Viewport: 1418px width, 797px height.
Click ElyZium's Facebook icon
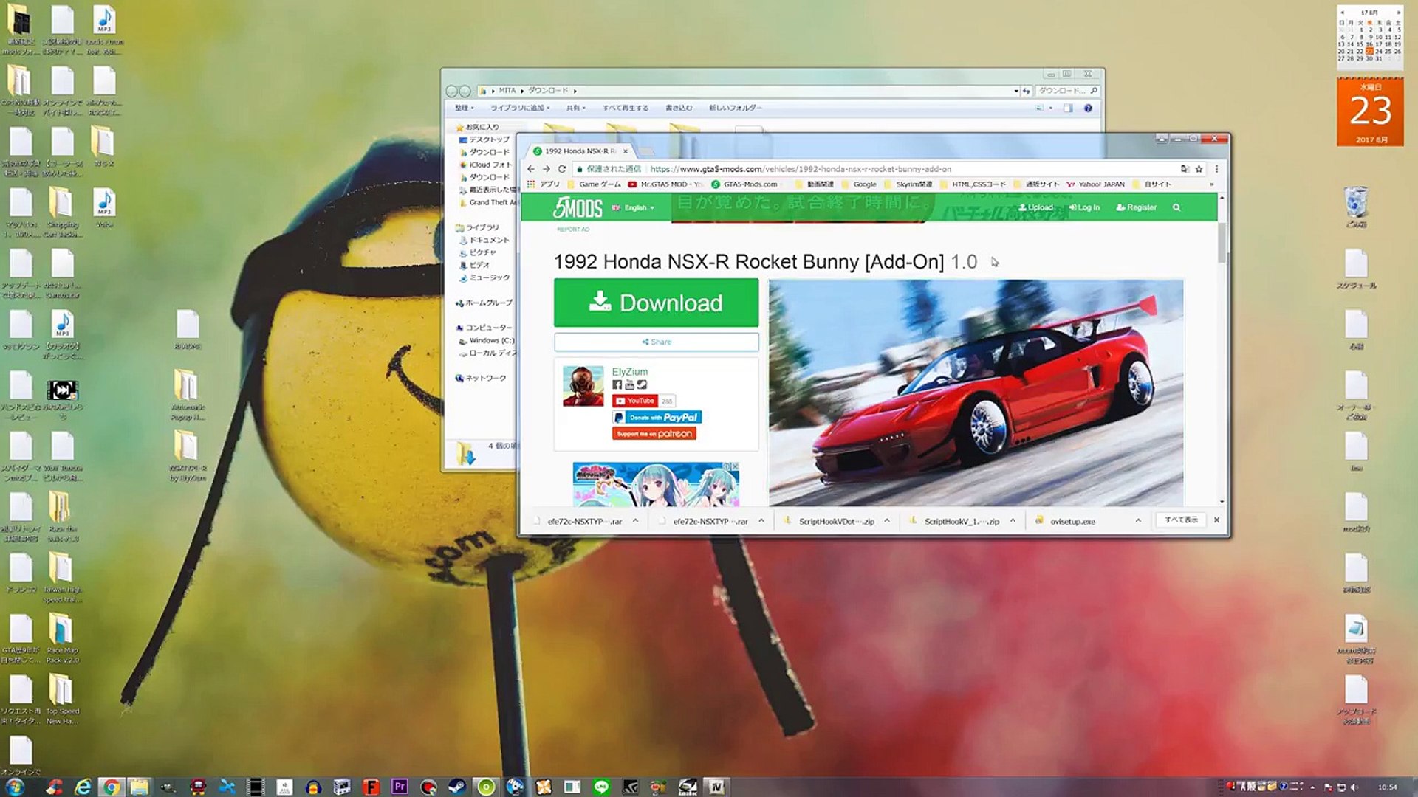[617, 384]
